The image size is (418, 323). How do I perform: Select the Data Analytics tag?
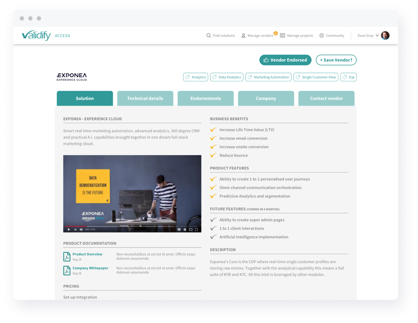[x=227, y=77]
